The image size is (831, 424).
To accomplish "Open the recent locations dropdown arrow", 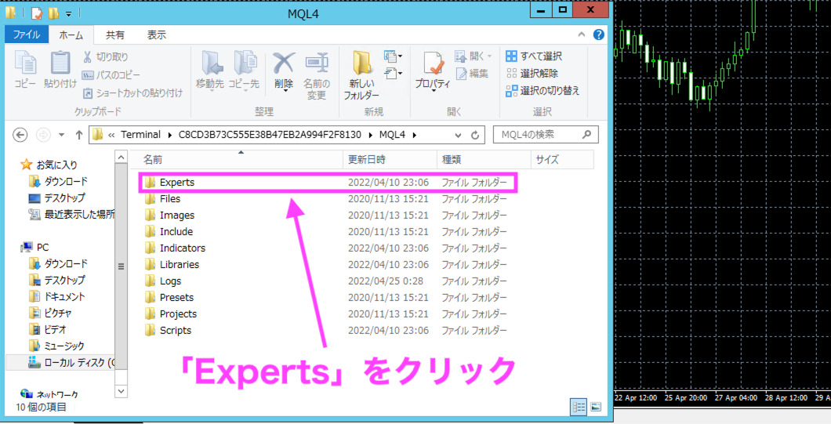I will point(62,135).
